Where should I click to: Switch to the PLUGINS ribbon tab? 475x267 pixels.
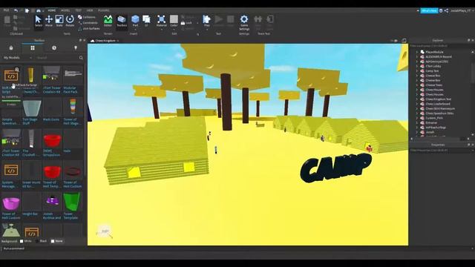coord(104,10)
